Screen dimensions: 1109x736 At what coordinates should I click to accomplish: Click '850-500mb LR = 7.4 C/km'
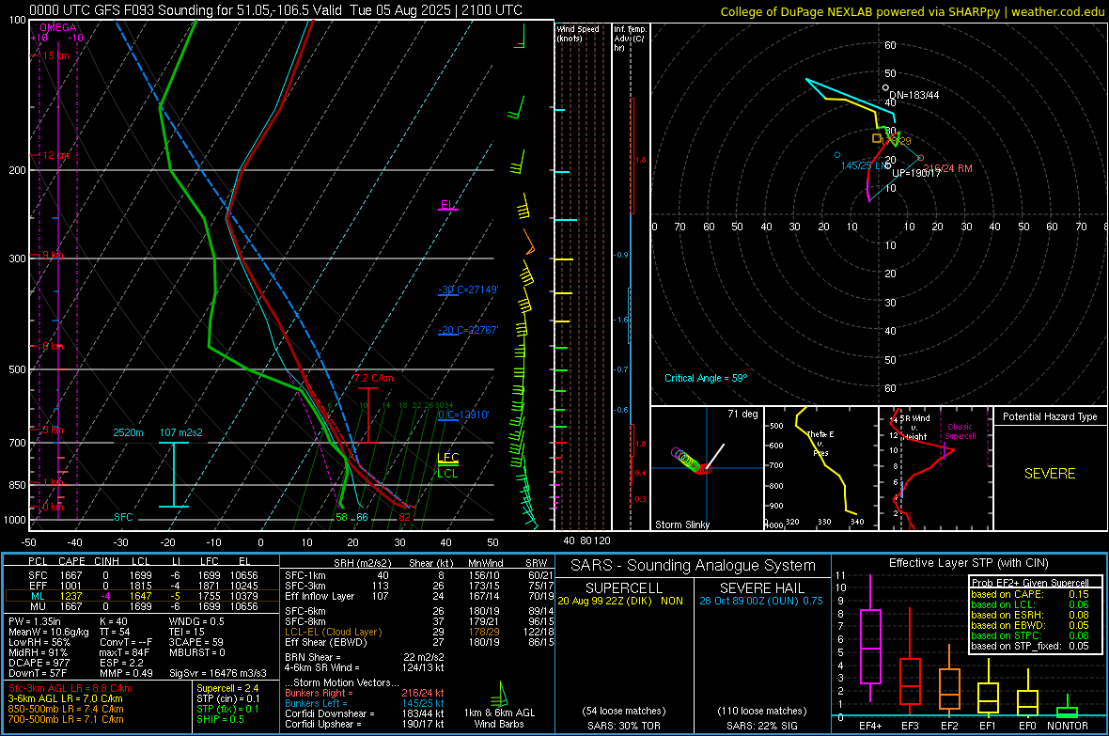(x=66, y=709)
